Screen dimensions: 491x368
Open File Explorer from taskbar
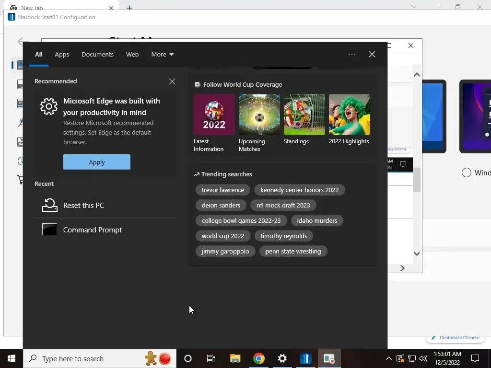click(x=235, y=358)
